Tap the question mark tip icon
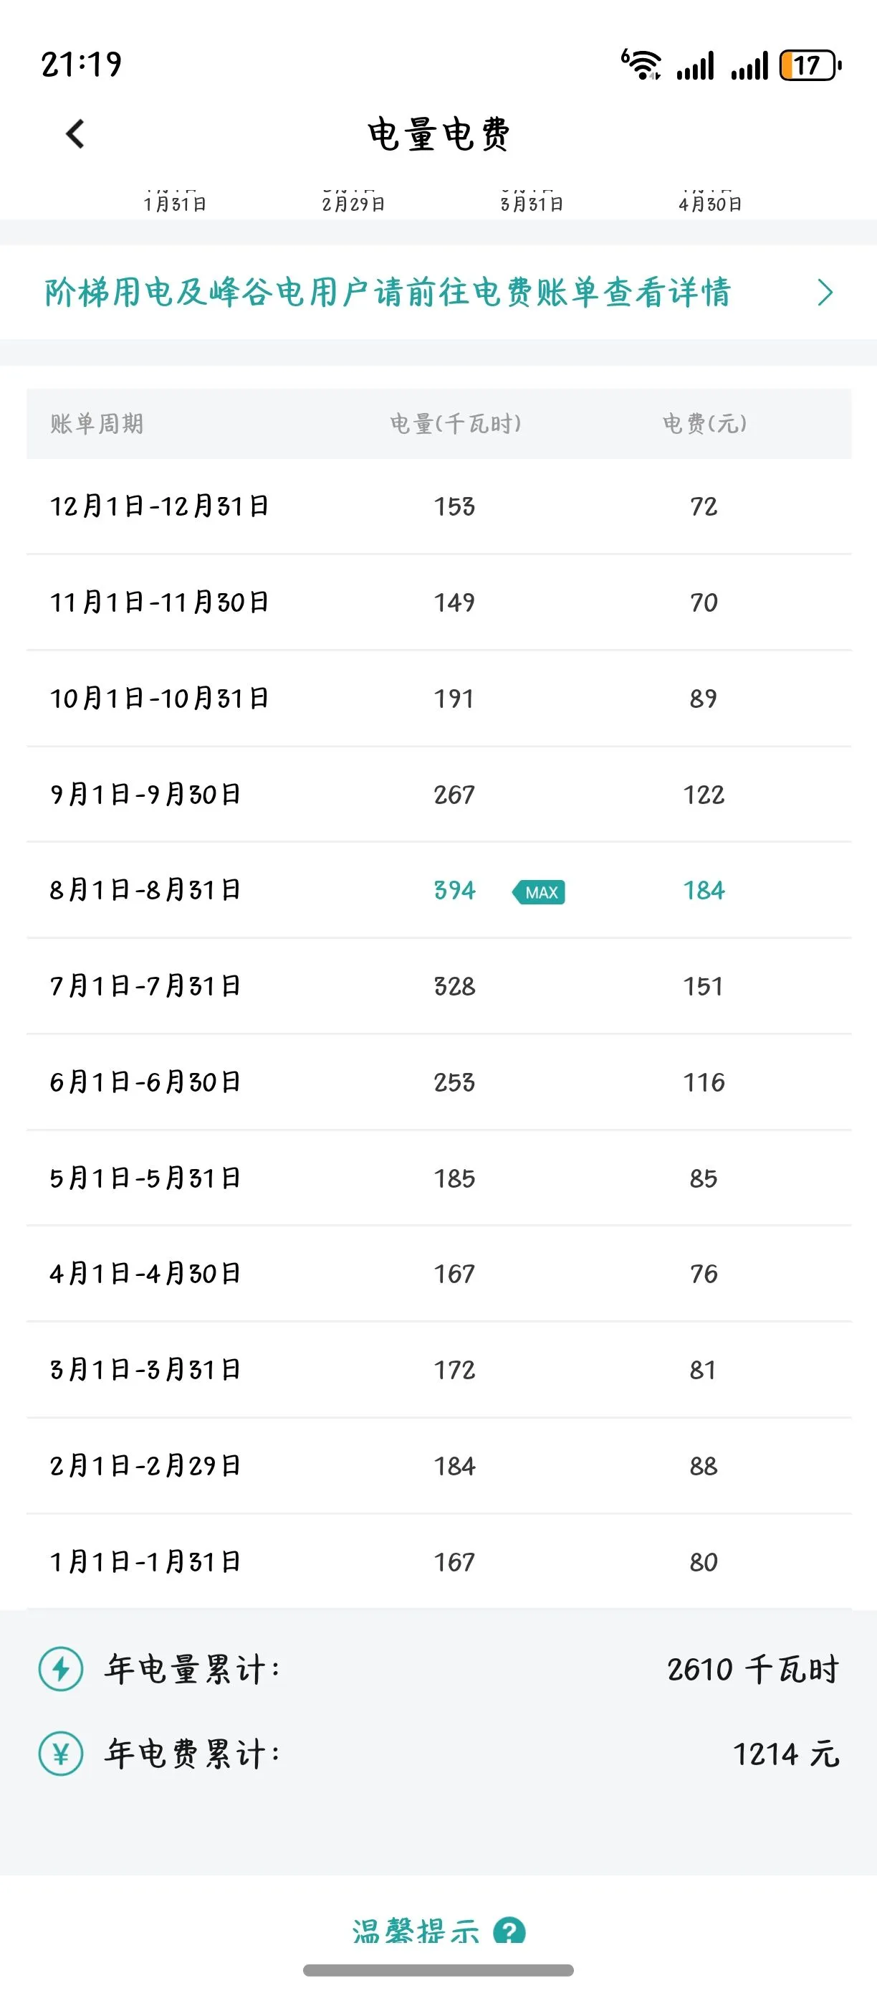This screenshot has width=877, height=1991. (509, 1931)
